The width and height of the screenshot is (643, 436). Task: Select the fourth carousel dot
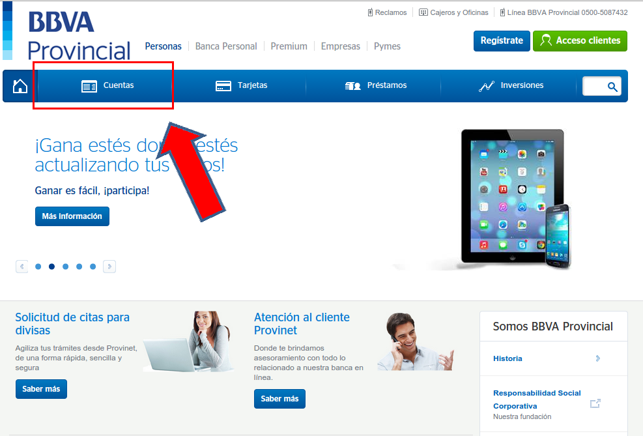79,267
